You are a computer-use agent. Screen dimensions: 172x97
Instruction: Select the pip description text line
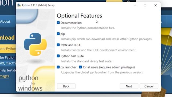107,39
